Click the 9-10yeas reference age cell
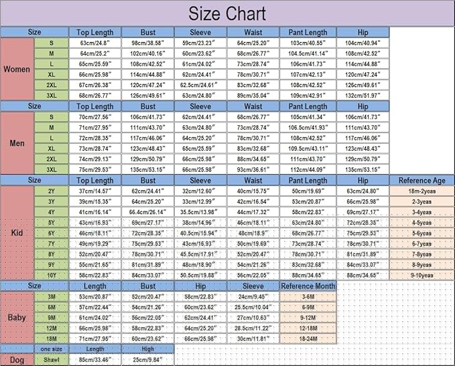This screenshot has width=455, height=366. click(422, 275)
